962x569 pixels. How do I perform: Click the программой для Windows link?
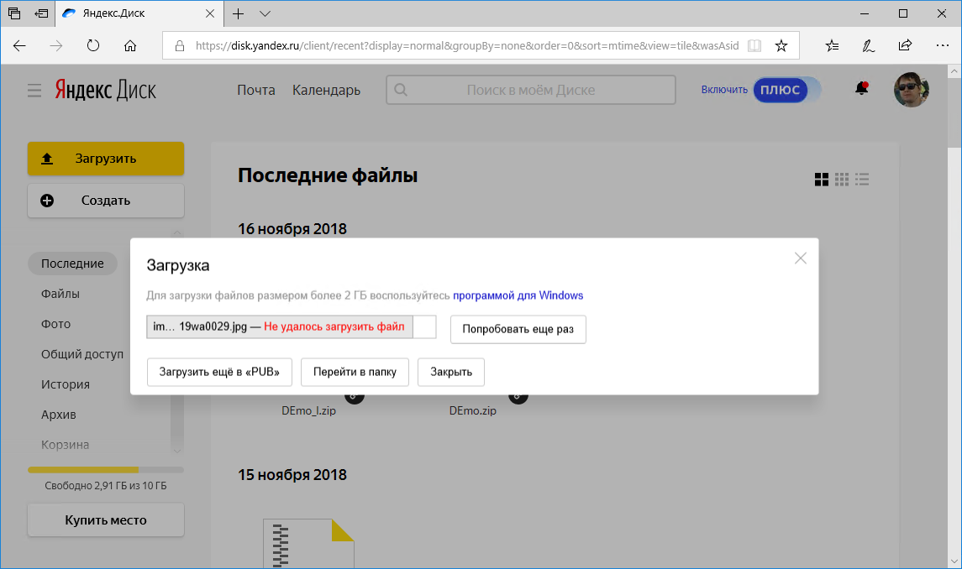click(x=518, y=295)
